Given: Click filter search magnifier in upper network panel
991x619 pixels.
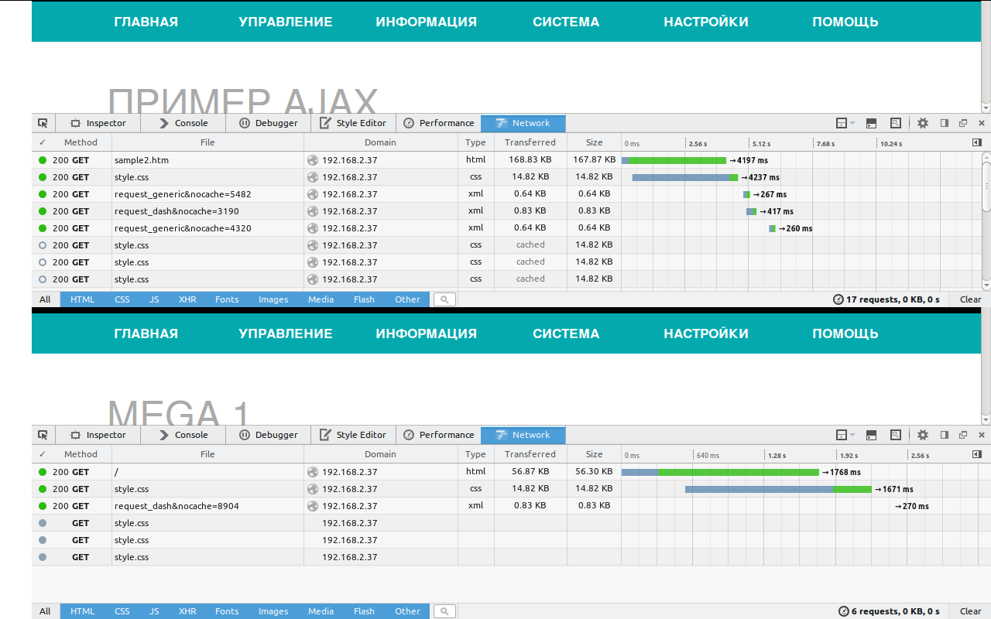Looking at the screenshot, I should [x=444, y=299].
